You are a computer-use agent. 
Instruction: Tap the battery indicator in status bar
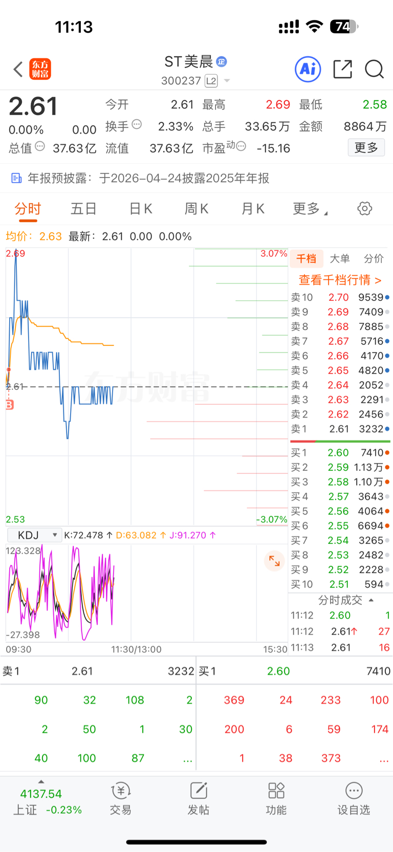[x=344, y=27]
